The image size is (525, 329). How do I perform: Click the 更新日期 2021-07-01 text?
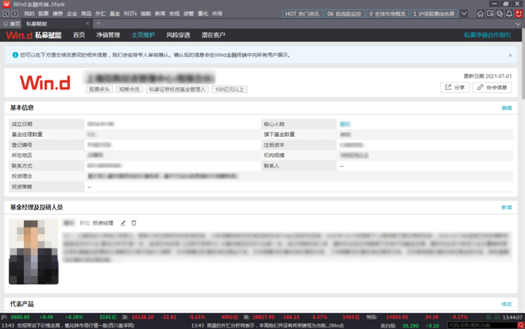pyautogui.click(x=487, y=76)
